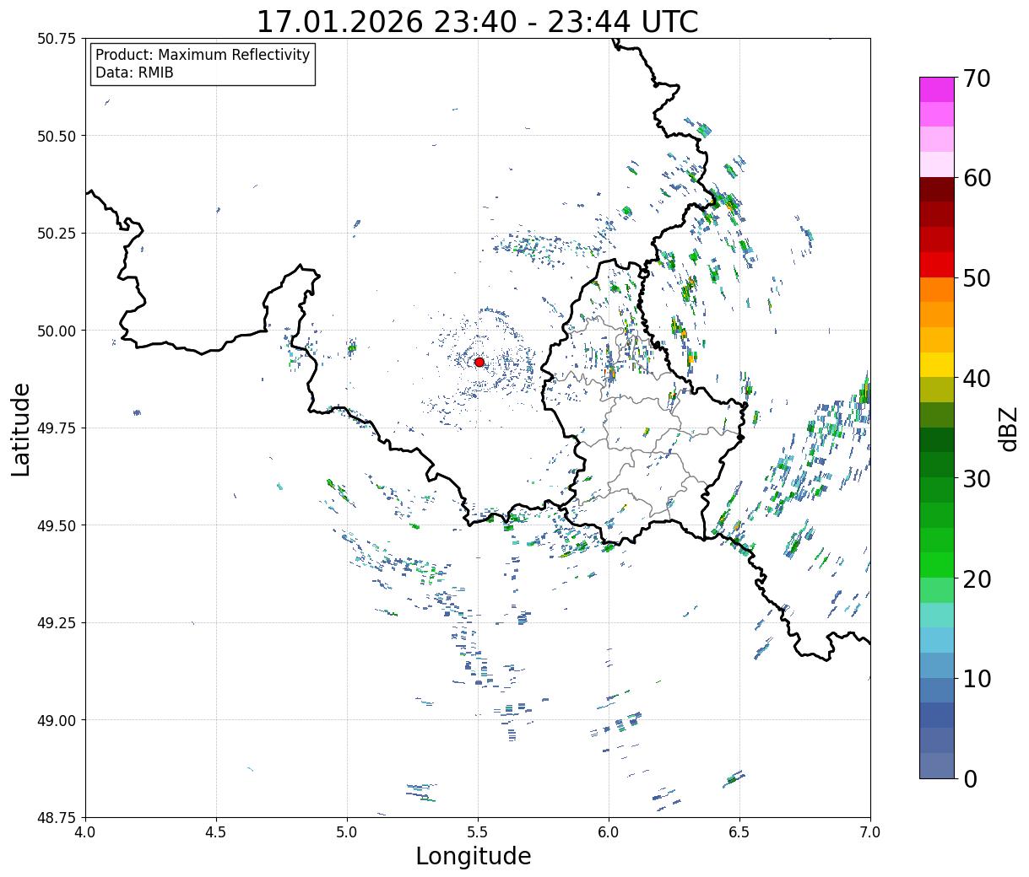Click longitude tick label 6.5

point(739,832)
